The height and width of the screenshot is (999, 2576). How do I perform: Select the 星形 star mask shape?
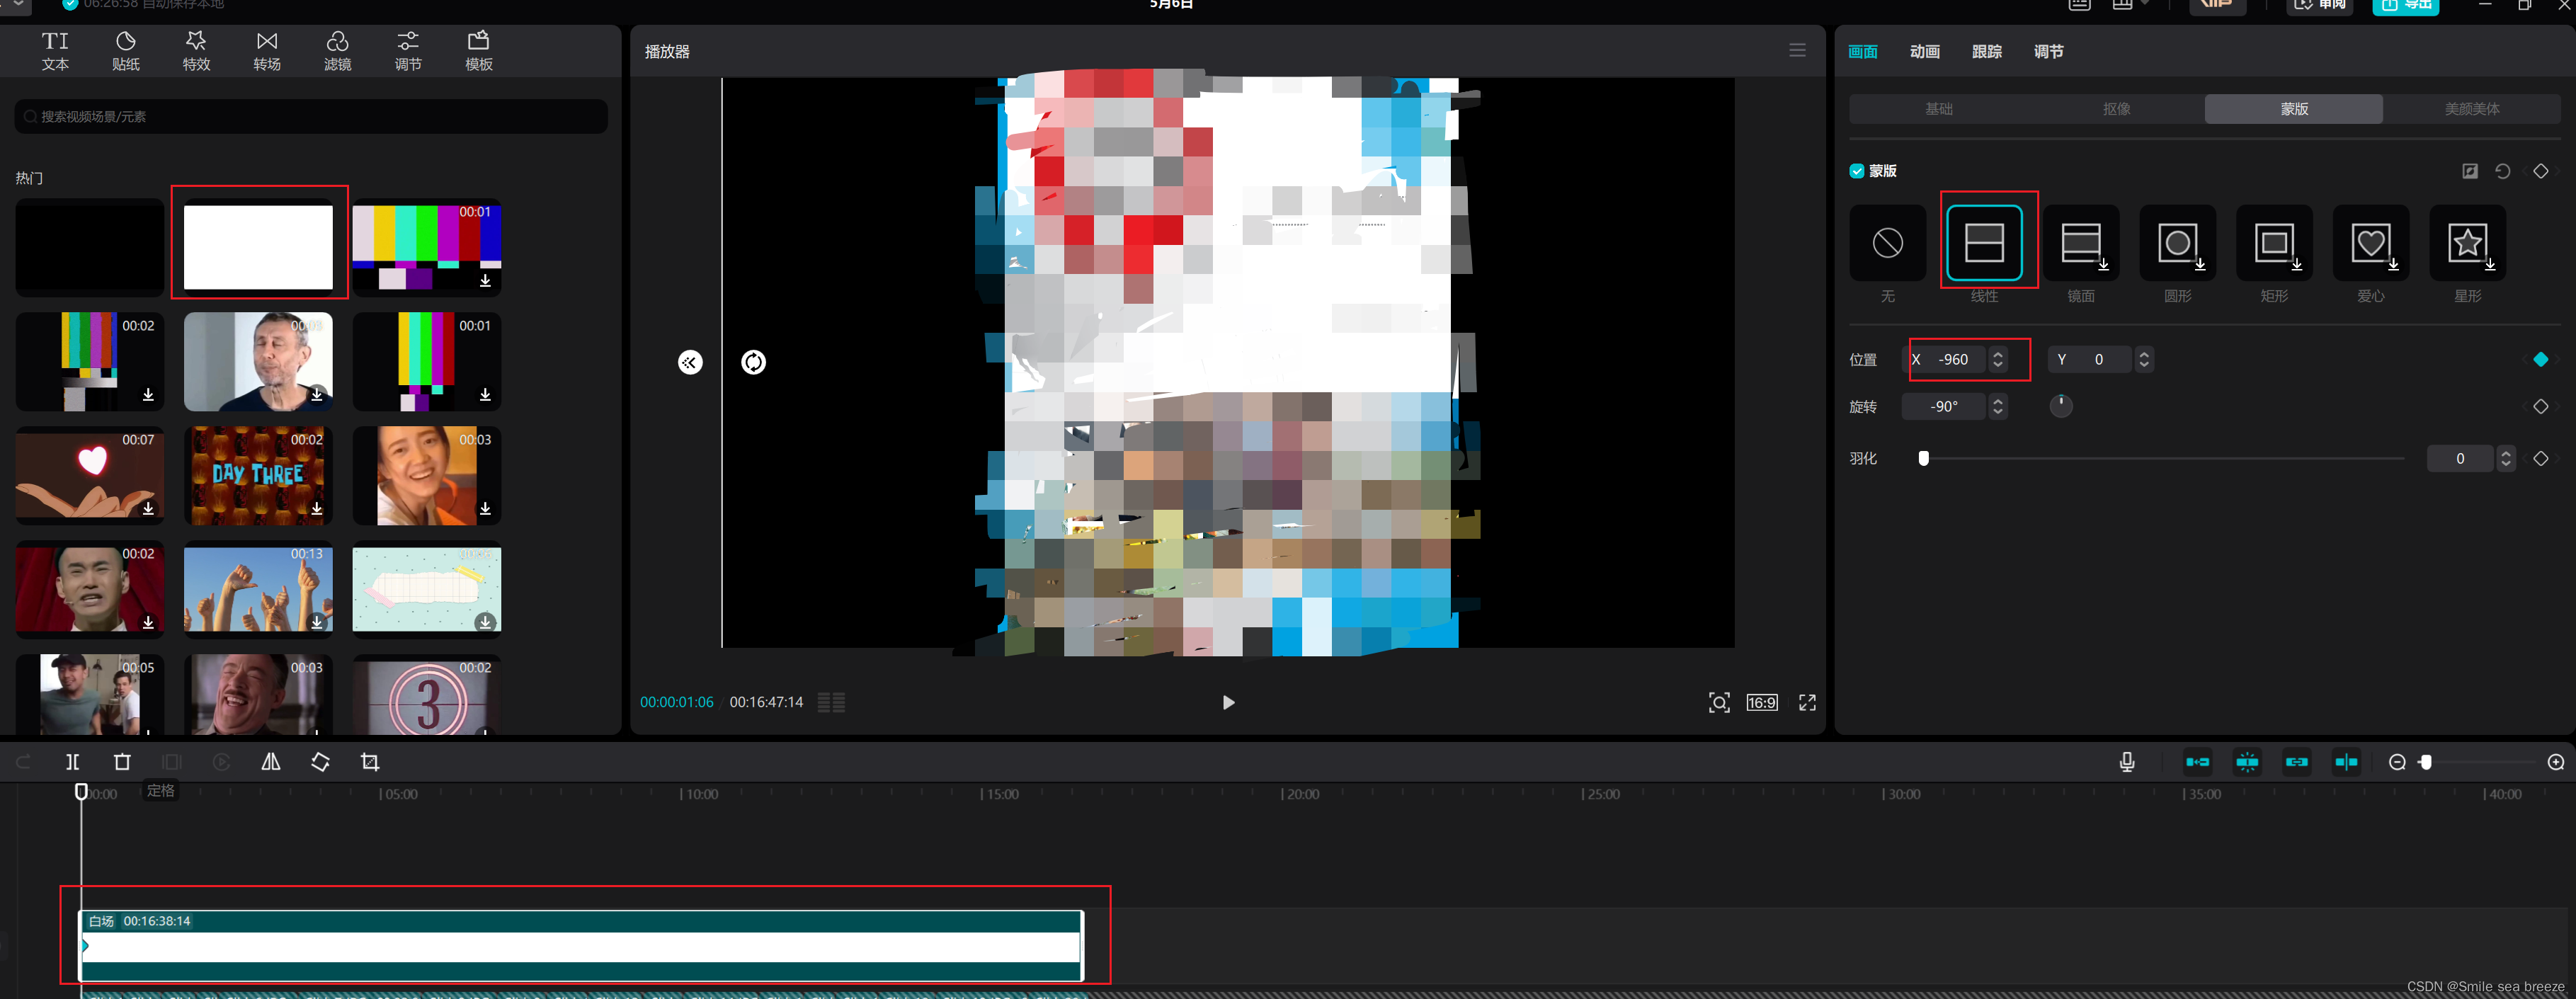point(2467,243)
